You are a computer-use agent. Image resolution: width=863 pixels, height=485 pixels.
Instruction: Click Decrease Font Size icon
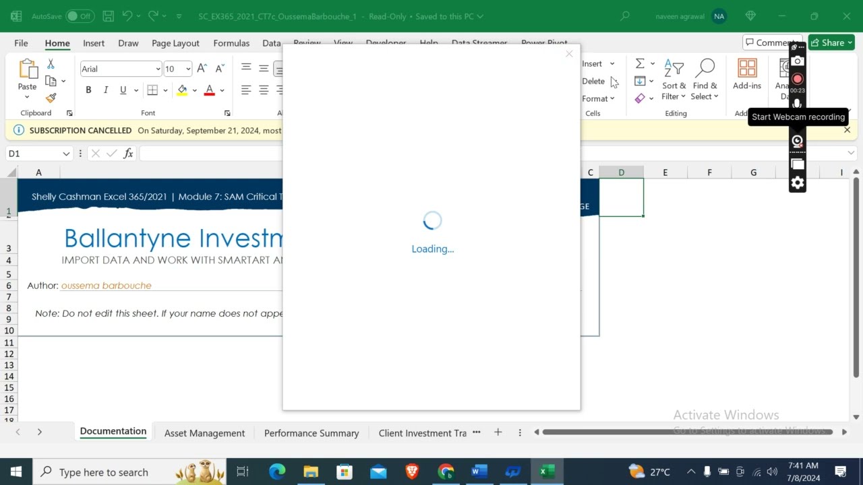pos(220,69)
